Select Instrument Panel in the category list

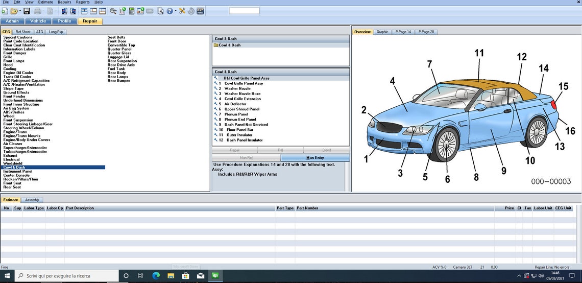tap(18, 171)
